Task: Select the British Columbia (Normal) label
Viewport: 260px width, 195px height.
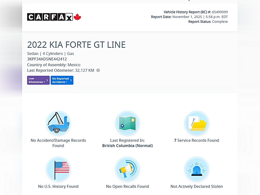Action: coord(127,146)
